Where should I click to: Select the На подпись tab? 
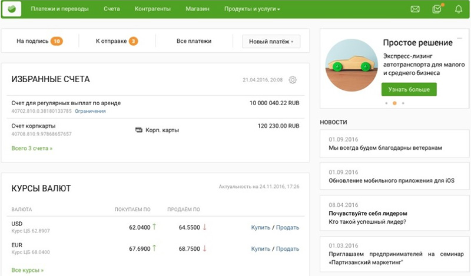pos(39,41)
